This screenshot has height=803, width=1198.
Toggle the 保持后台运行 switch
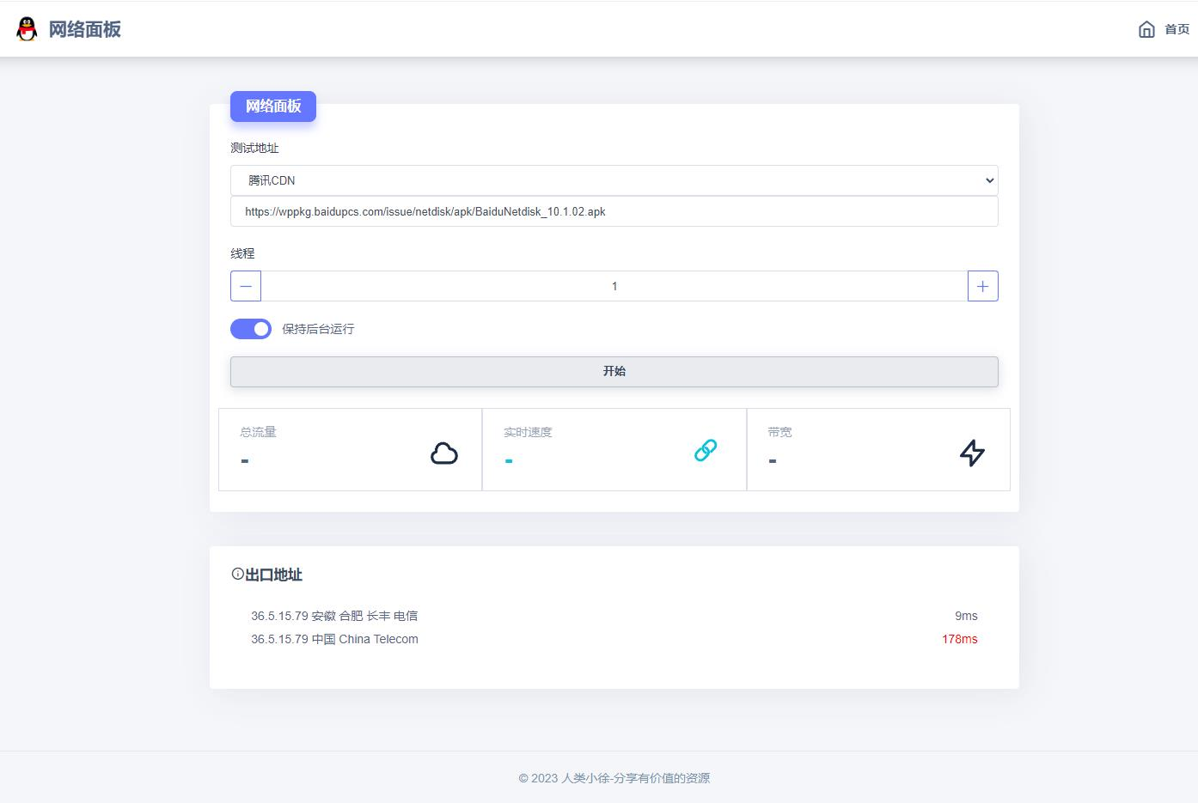click(251, 329)
